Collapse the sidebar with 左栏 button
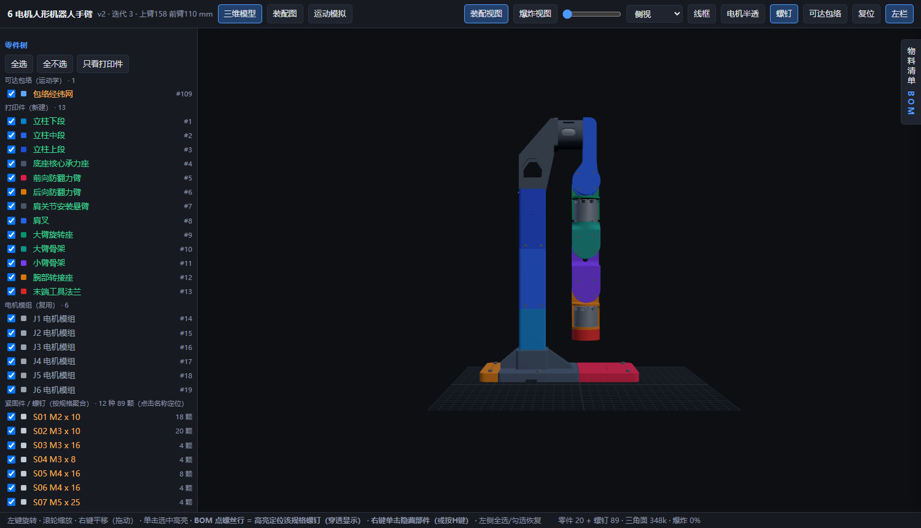Screen dimensions: 921x528 click(900, 14)
